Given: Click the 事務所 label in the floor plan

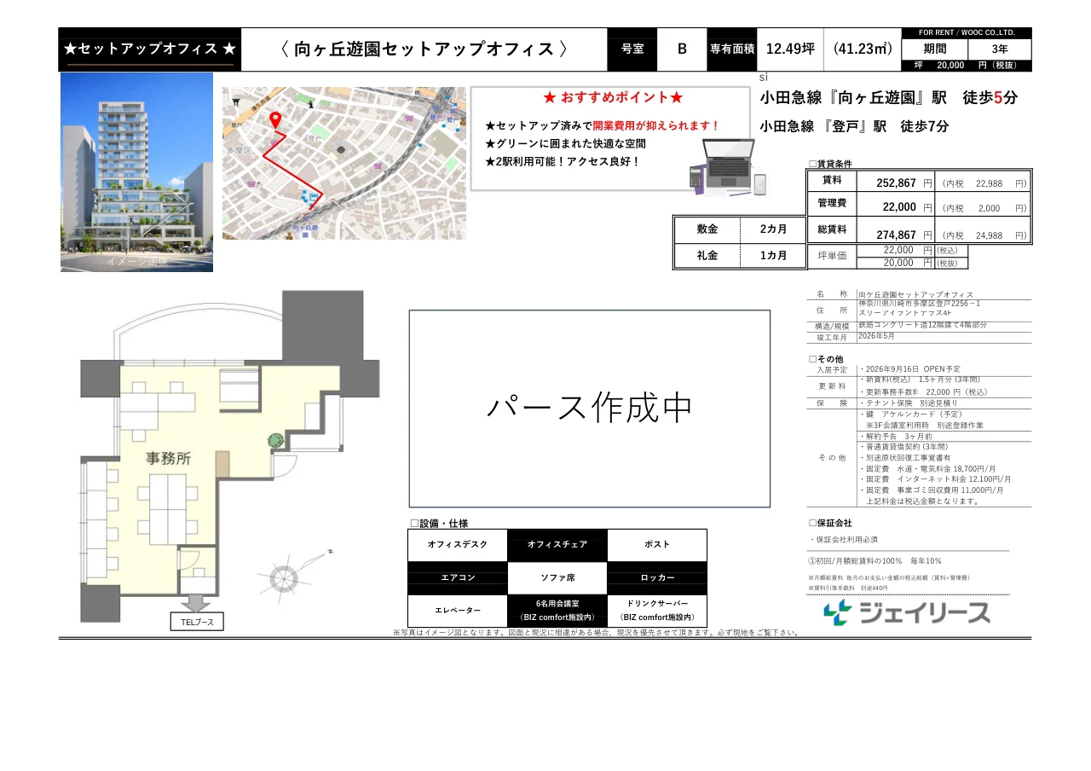Looking at the screenshot, I should [x=169, y=459].
